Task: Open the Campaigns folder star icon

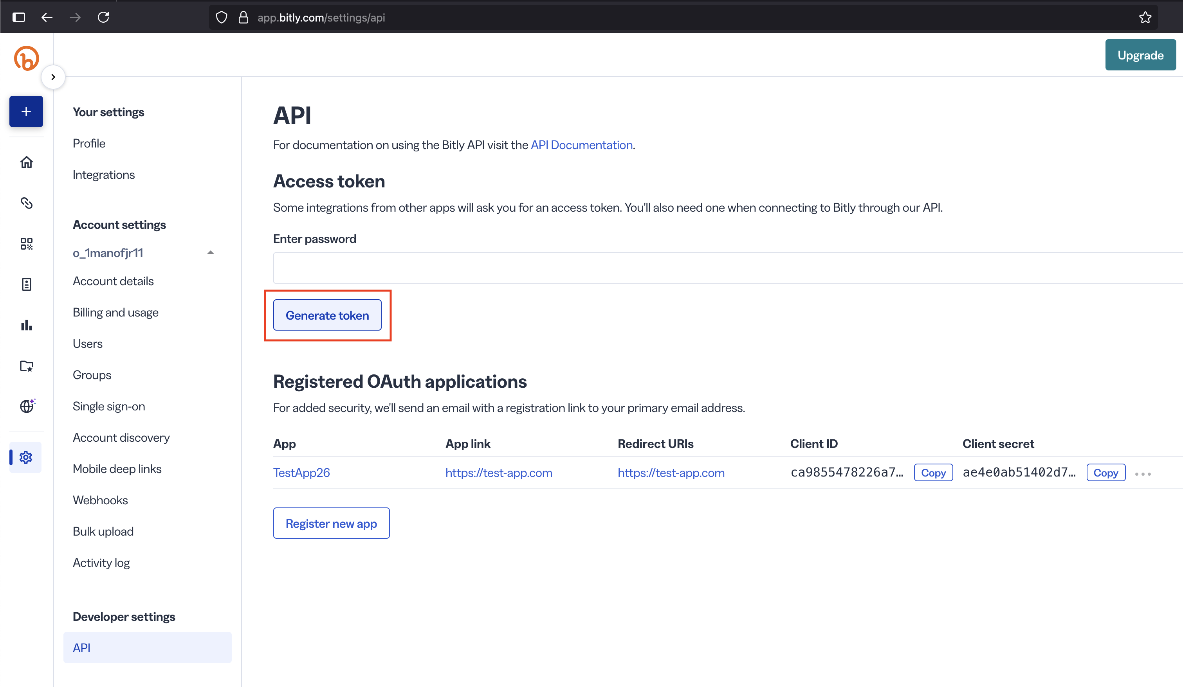Action: click(26, 365)
